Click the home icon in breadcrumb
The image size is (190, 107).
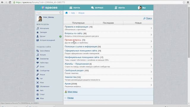tap(66, 13)
